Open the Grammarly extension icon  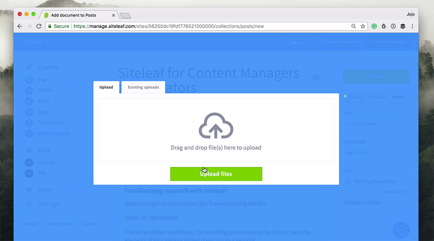(x=374, y=26)
